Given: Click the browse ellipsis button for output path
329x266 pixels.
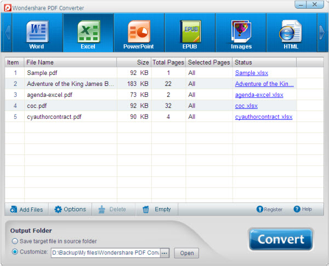Looking at the screenshot, I should coord(164,253).
